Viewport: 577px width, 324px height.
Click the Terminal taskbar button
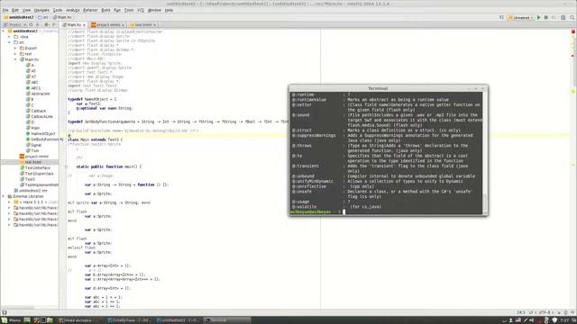point(227,320)
